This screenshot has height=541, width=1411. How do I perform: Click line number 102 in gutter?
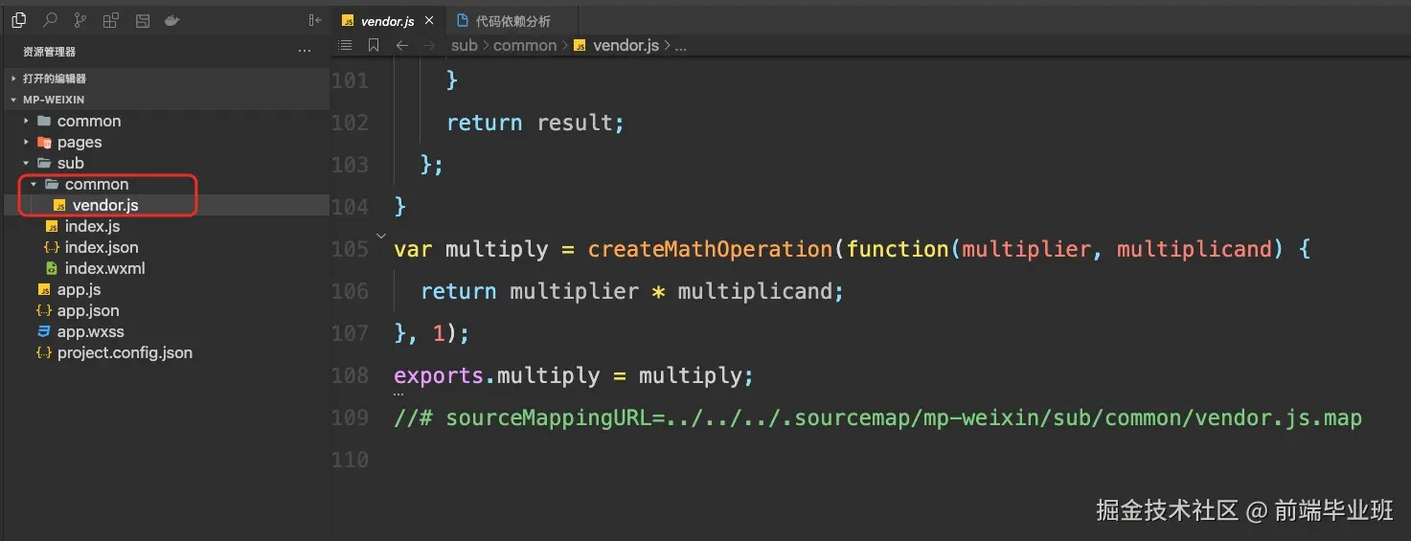[350, 123]
